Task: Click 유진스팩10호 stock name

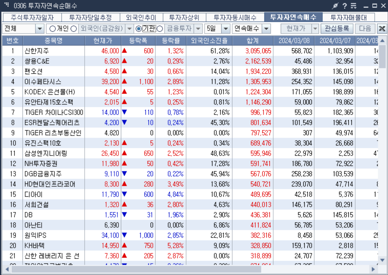Action: (x=43, y=143)
